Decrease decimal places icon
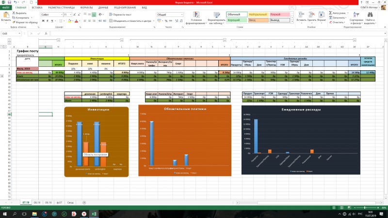This screenshot has height=218, width=388. tap(181, 21)
